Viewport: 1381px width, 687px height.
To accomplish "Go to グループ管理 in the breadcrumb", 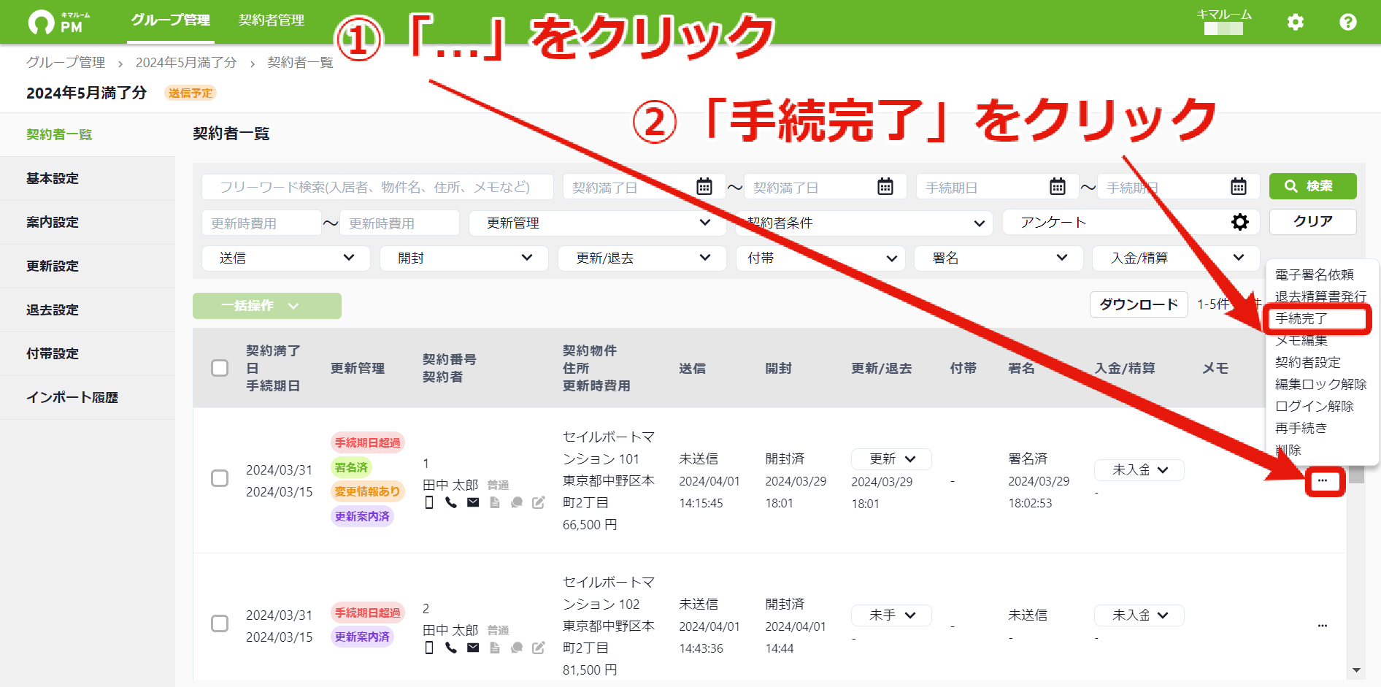I will click(66, 63).
